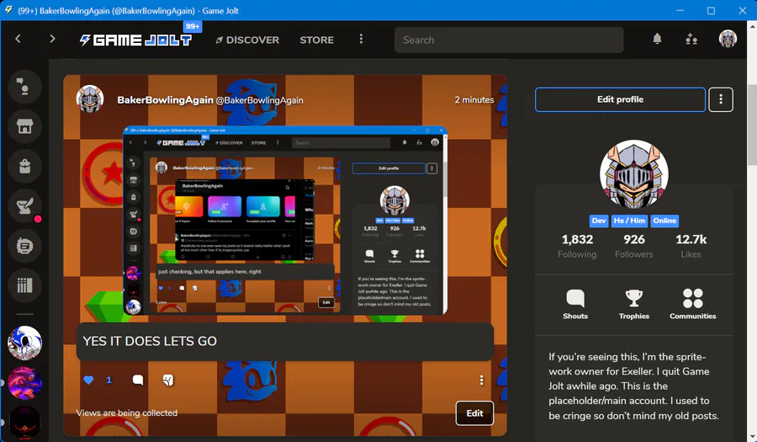Image resolution: width=757 pixels, height=442 pixels.
Task: Open the Sonic community avatar in sidebar
Action: (x=24, y=343)
